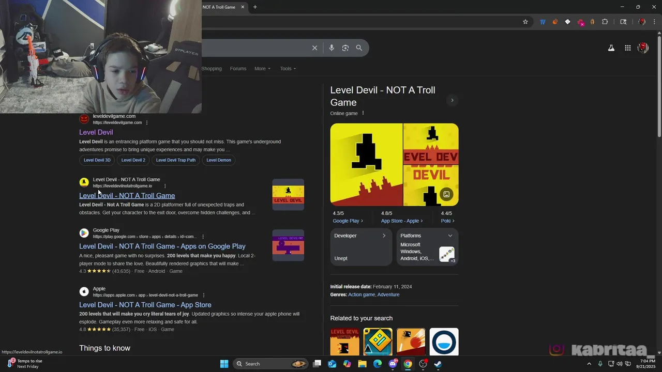This screenshot has width=662, height=372.
Task: Open the clock showing 7:04 PM
Action: pos(647,364)
